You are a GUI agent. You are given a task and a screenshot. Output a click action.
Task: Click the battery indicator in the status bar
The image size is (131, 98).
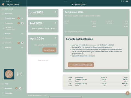coord(127,1)
